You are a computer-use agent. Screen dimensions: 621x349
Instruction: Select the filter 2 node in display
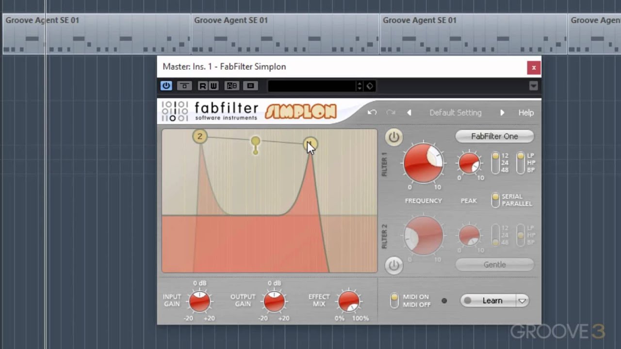(x=199, y=136)
